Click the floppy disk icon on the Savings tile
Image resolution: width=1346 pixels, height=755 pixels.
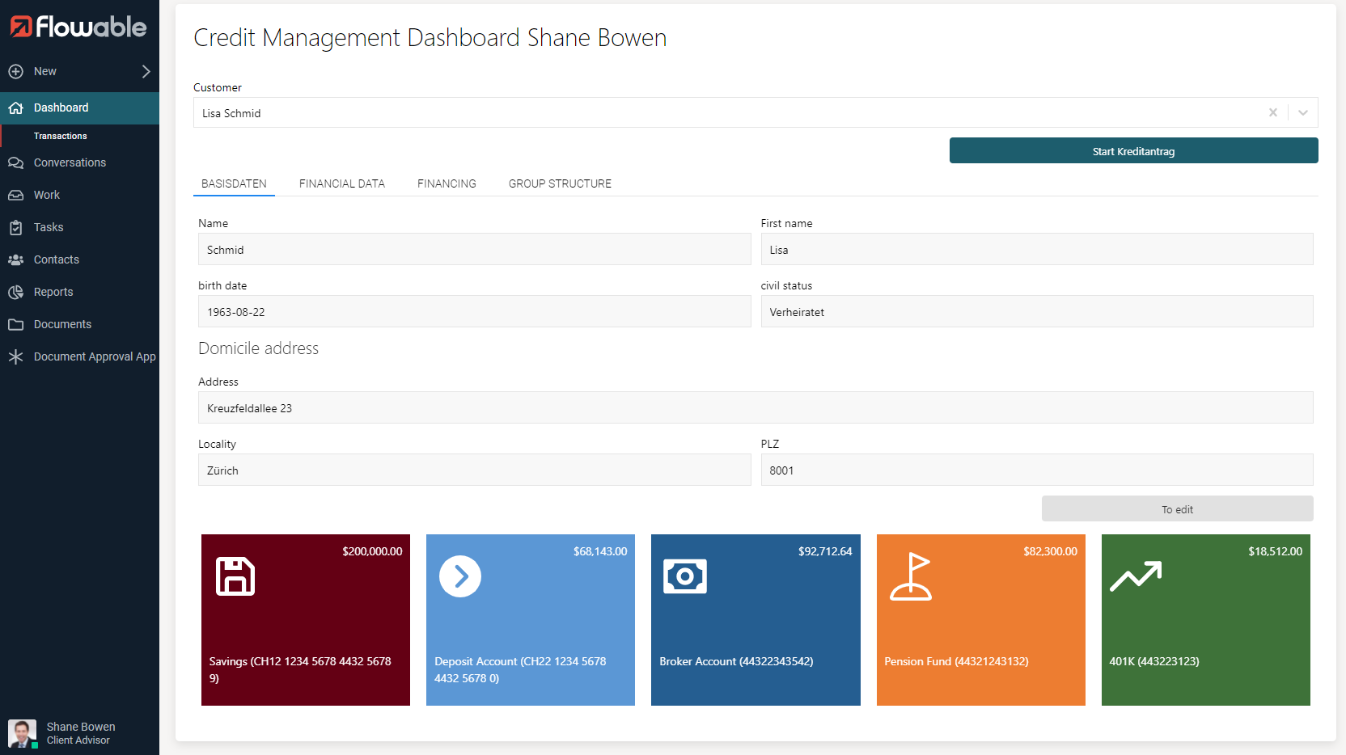(235, 576)
